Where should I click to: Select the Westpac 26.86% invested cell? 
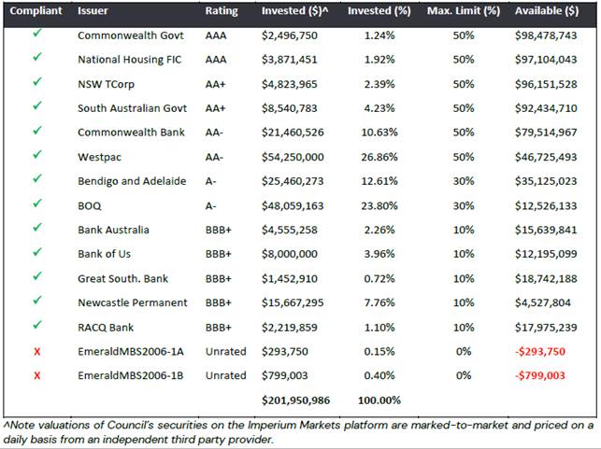click(x=379, y=157)
